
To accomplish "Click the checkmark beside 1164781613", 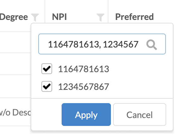I will [47, 69].
